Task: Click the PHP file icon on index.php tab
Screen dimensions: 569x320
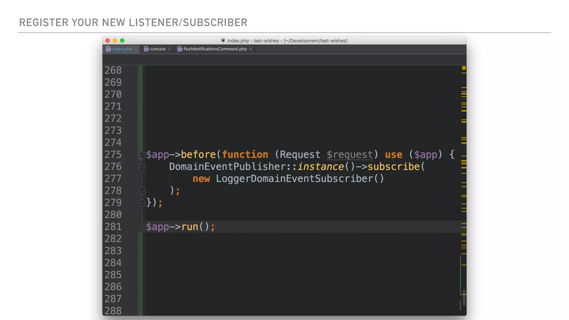Action: pyautogui.click(x=108, y=49)
